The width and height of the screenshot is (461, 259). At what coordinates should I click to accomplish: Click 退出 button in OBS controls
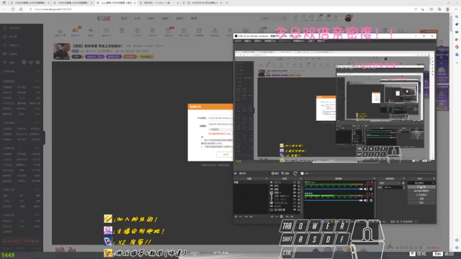(422, 203)
